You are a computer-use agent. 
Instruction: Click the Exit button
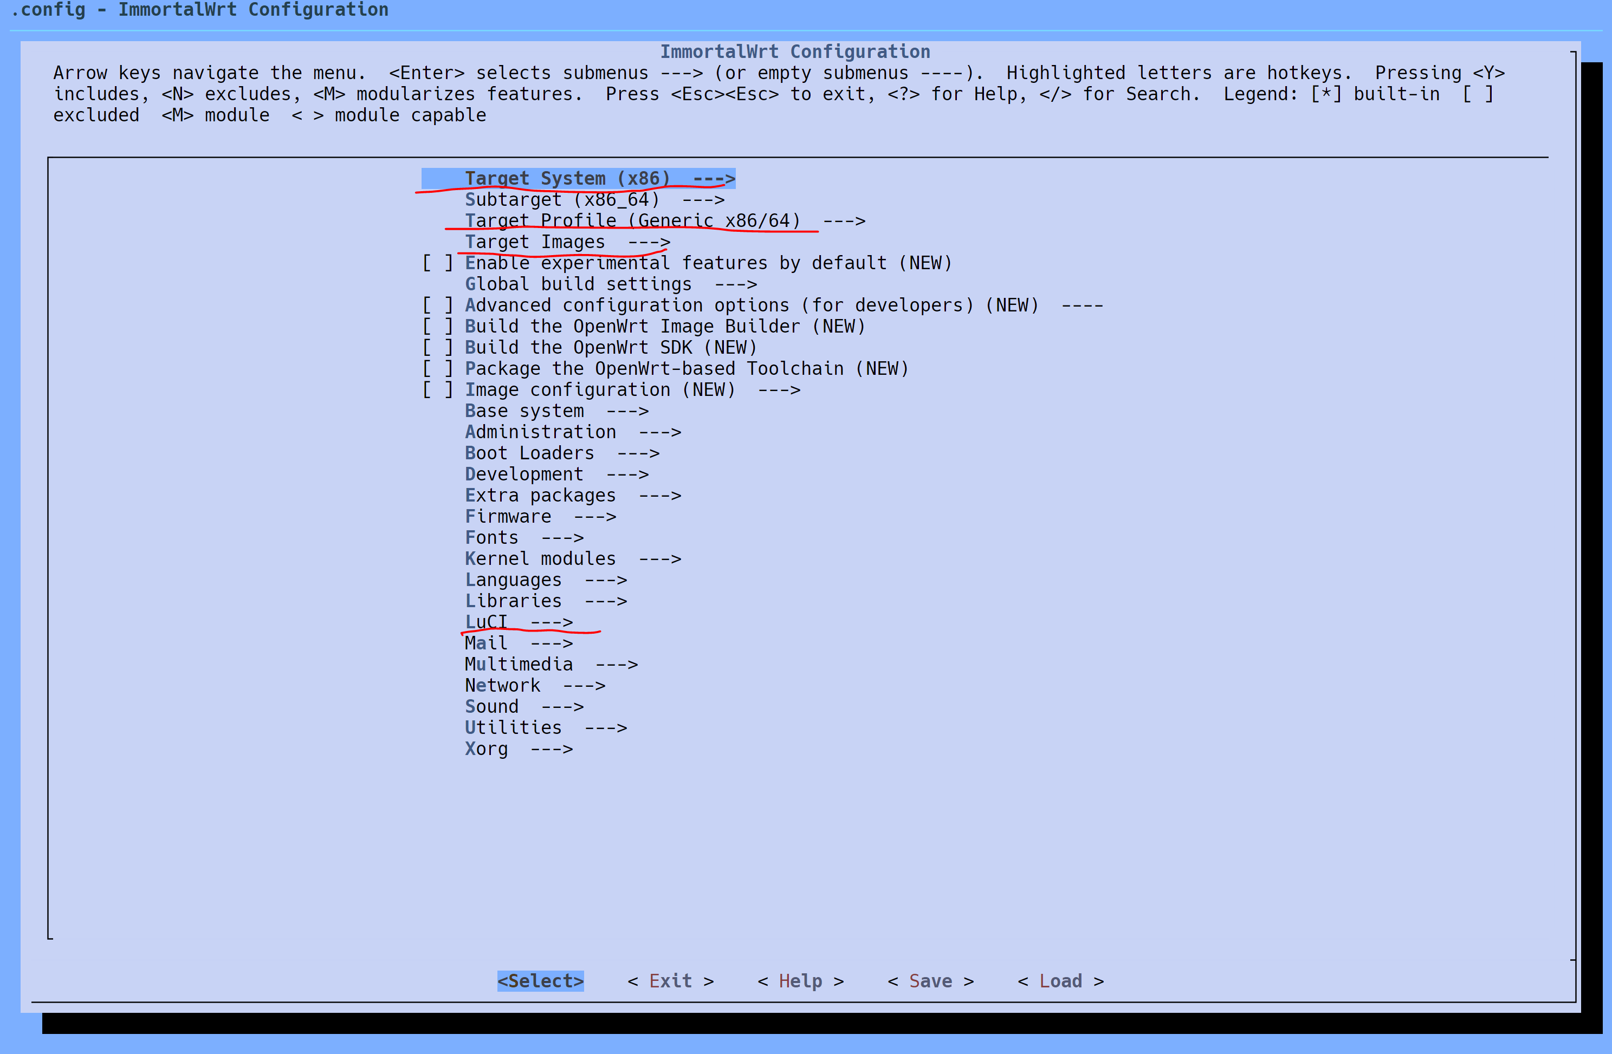tap(671, 981)
